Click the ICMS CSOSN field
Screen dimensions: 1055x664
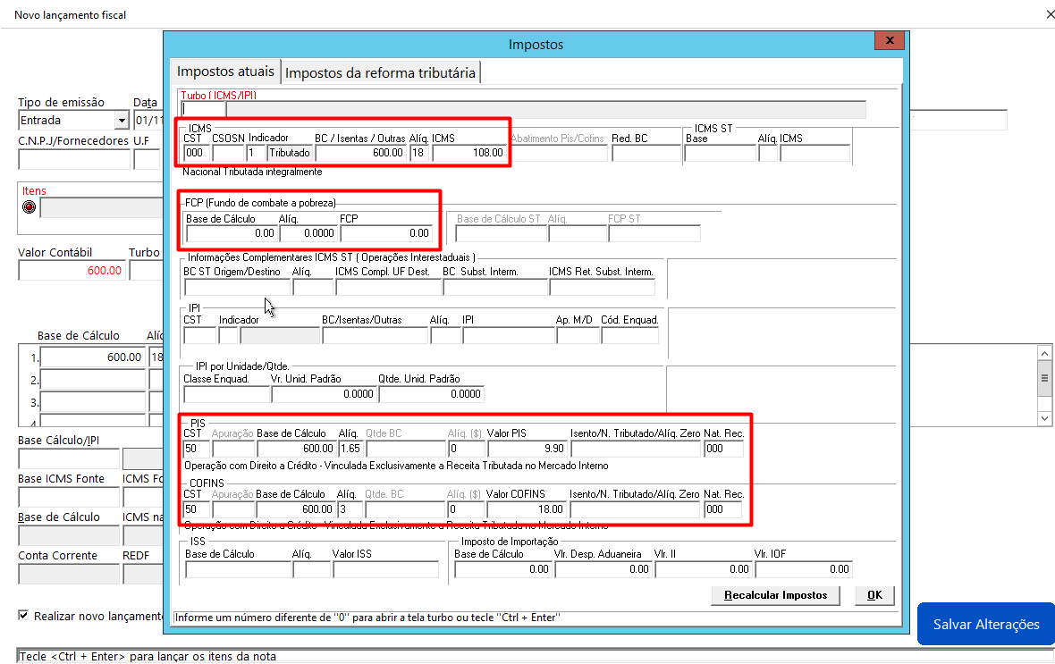[228, 153]
